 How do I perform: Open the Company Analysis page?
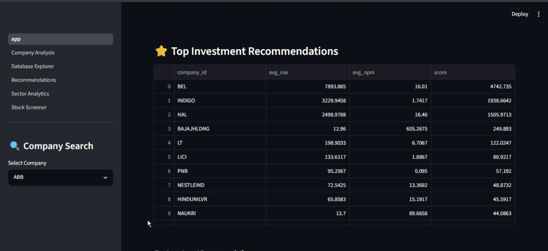click(x=60, y=53)
